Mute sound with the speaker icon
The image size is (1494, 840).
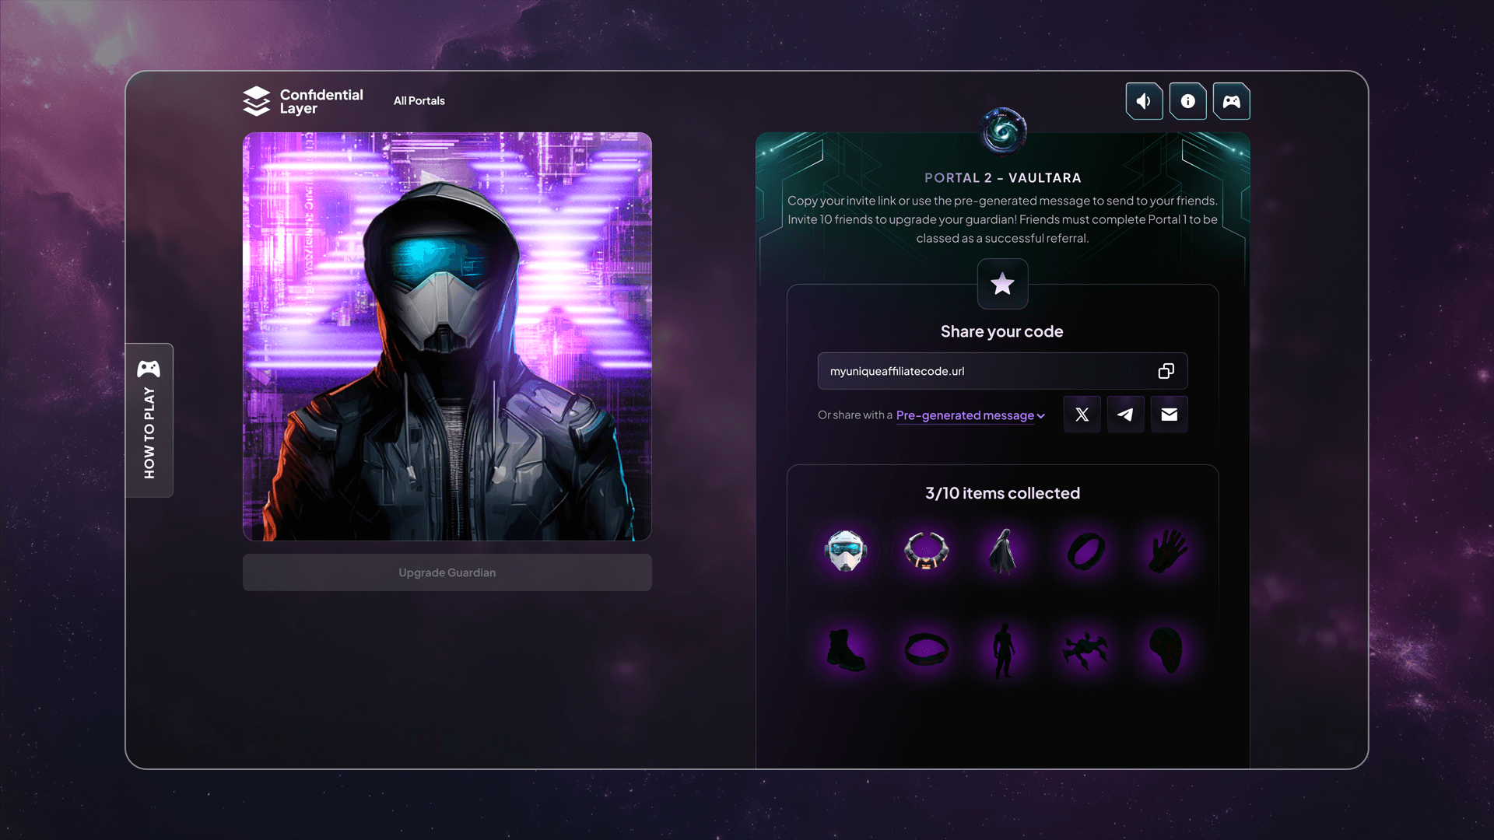[1144, 101]
